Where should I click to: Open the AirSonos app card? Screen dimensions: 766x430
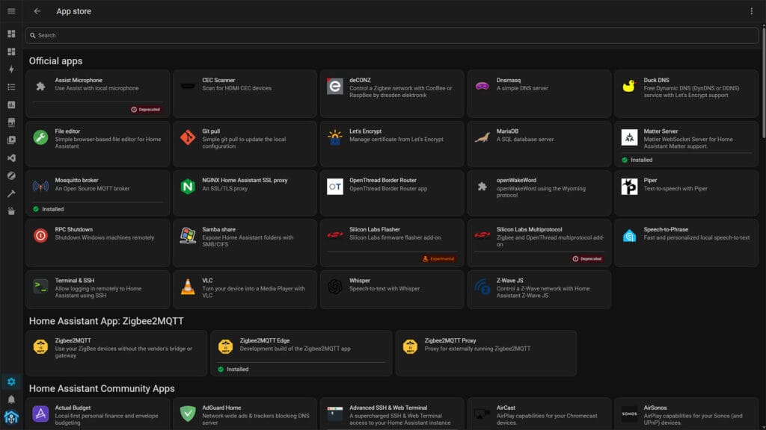tap(687, 414)
